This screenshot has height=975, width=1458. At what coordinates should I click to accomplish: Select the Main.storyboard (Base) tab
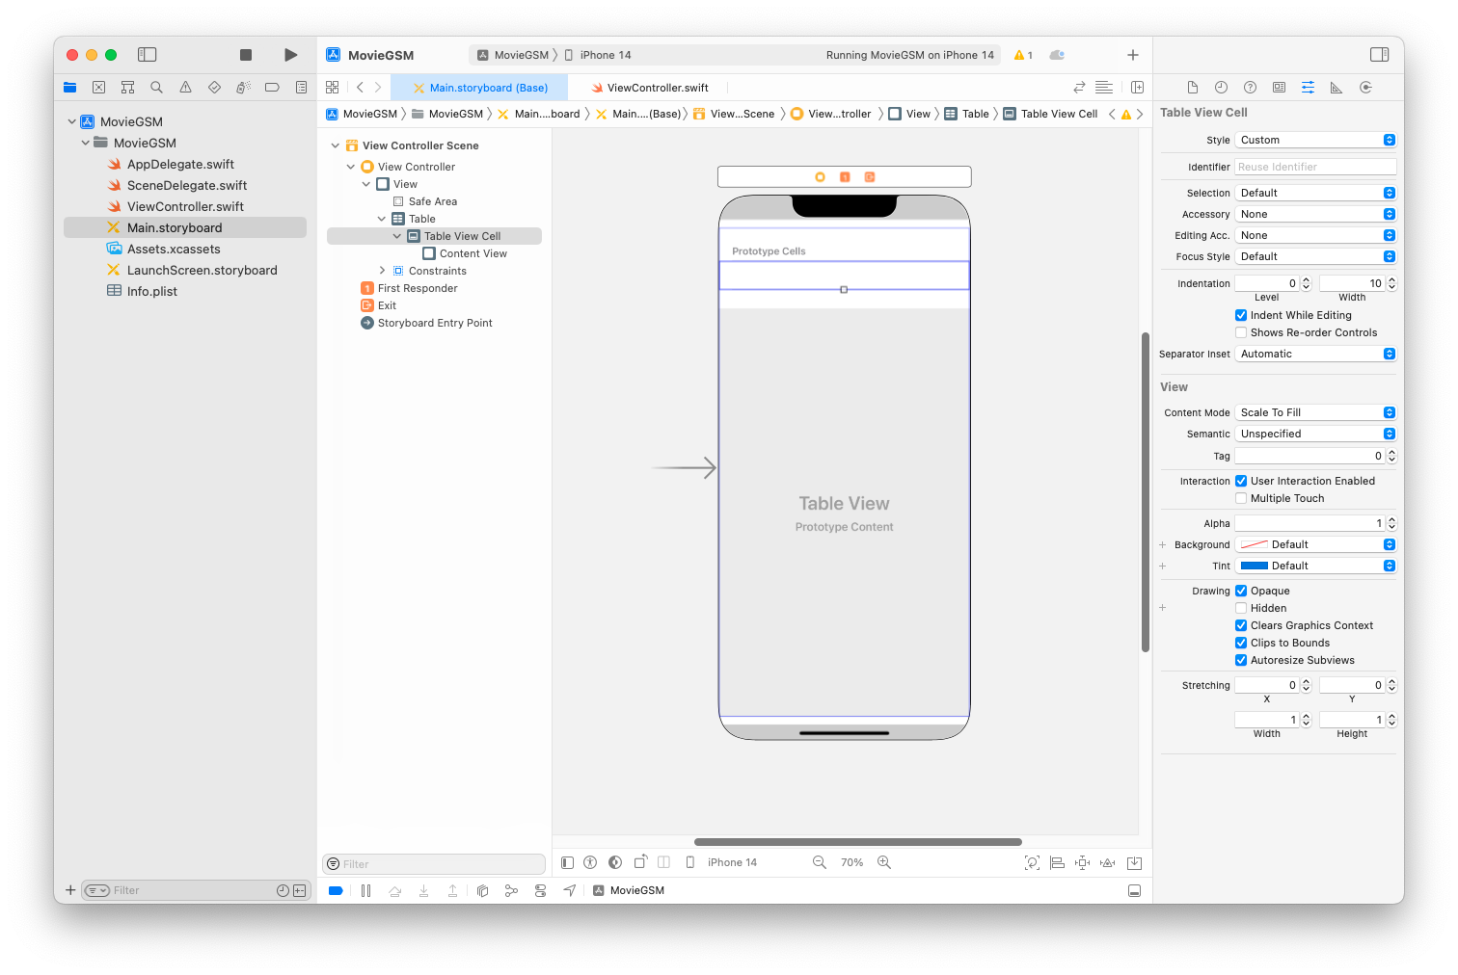click(480, 88)
